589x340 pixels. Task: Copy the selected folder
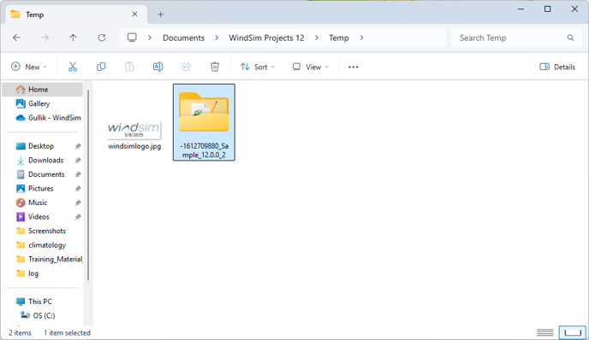click(101, 67)
